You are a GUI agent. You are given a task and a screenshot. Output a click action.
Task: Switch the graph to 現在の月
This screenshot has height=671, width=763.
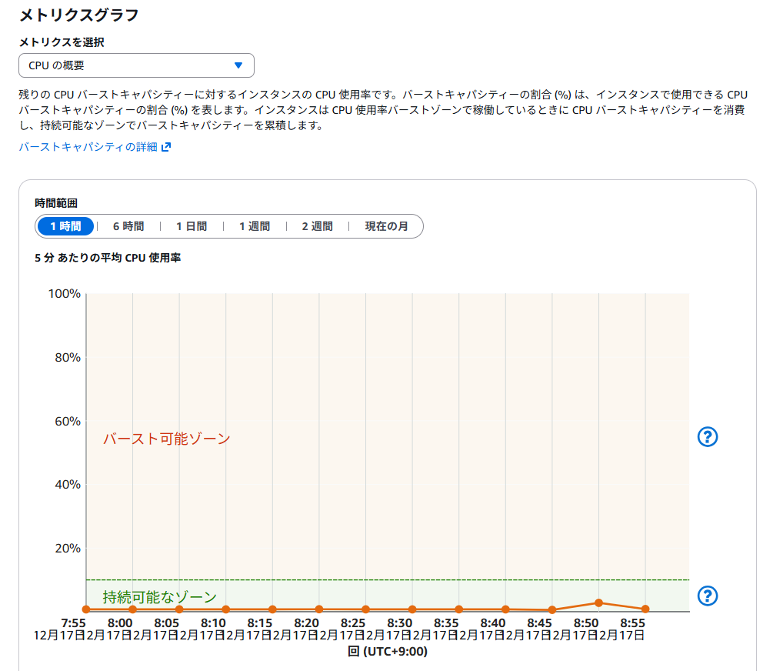[386, 226]
